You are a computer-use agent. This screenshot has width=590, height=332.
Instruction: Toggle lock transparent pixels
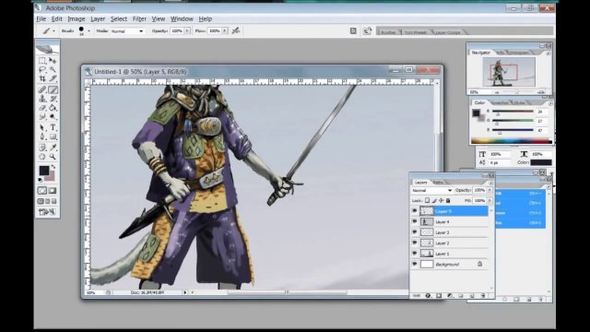[427, 201]
